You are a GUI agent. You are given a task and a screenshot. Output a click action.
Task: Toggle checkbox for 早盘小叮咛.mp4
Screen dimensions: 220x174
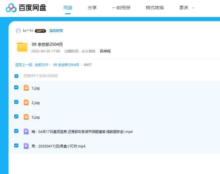coord(16,146)
